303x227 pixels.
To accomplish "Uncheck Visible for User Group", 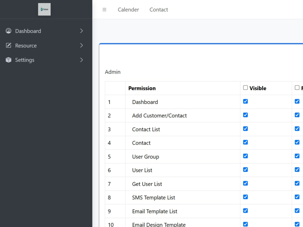I will 245,156.
